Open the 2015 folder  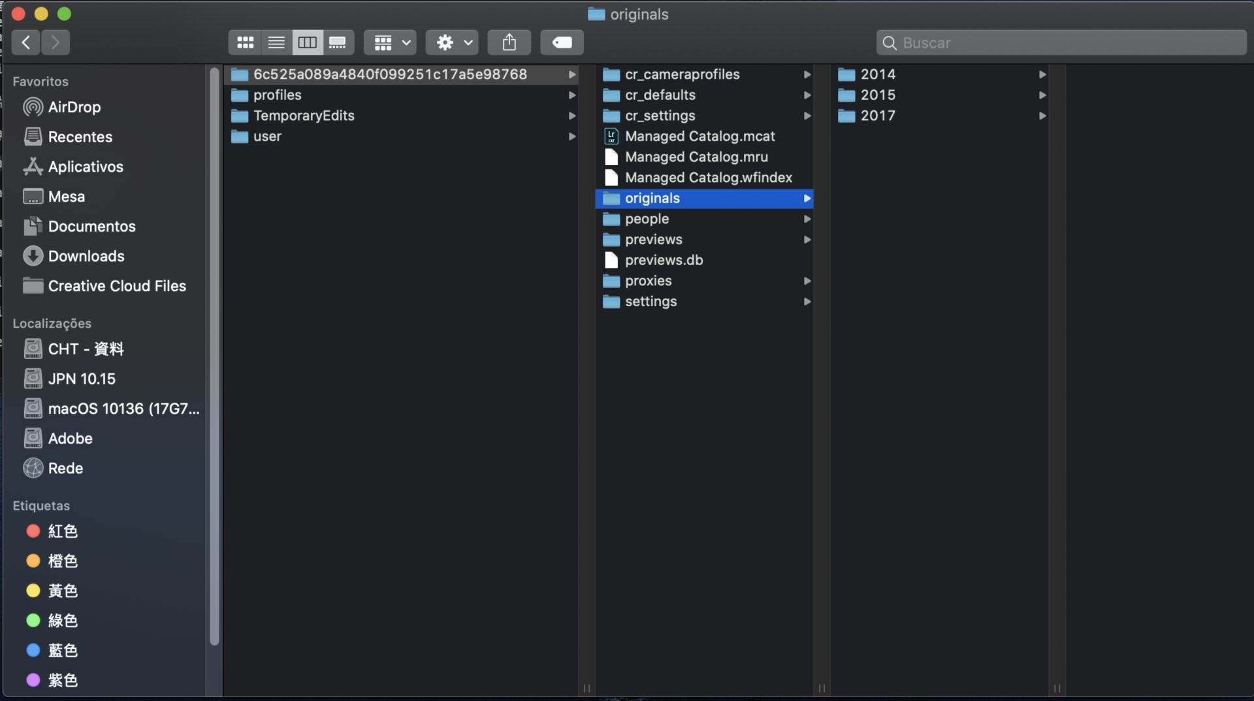point(878,95)
